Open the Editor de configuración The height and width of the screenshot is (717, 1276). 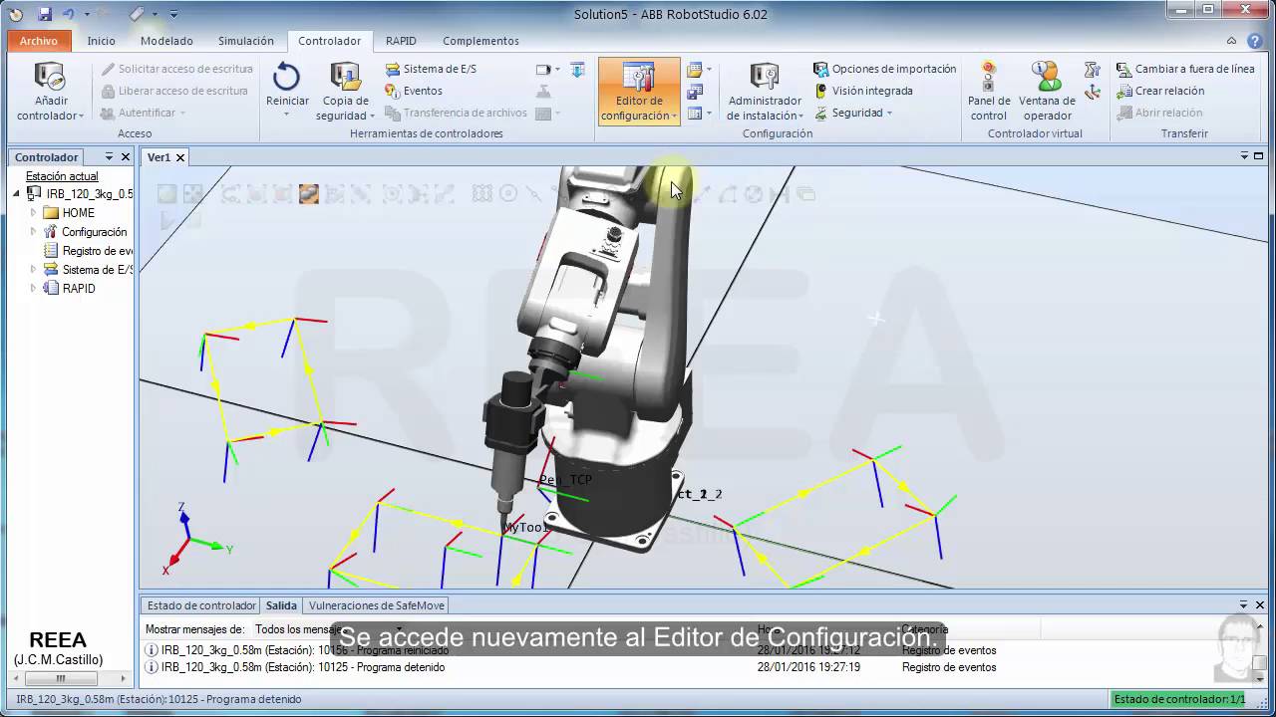[x=639, y=92]
